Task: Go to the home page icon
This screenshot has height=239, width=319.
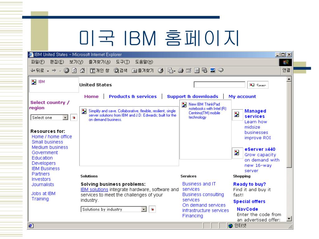Action: pos(82,71)
